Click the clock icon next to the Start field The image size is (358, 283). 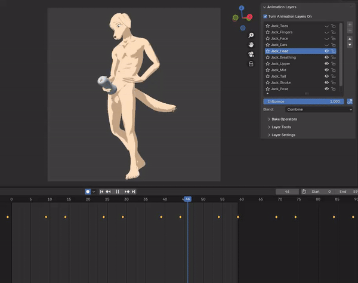pyautogui.click(x=304, y=192)
